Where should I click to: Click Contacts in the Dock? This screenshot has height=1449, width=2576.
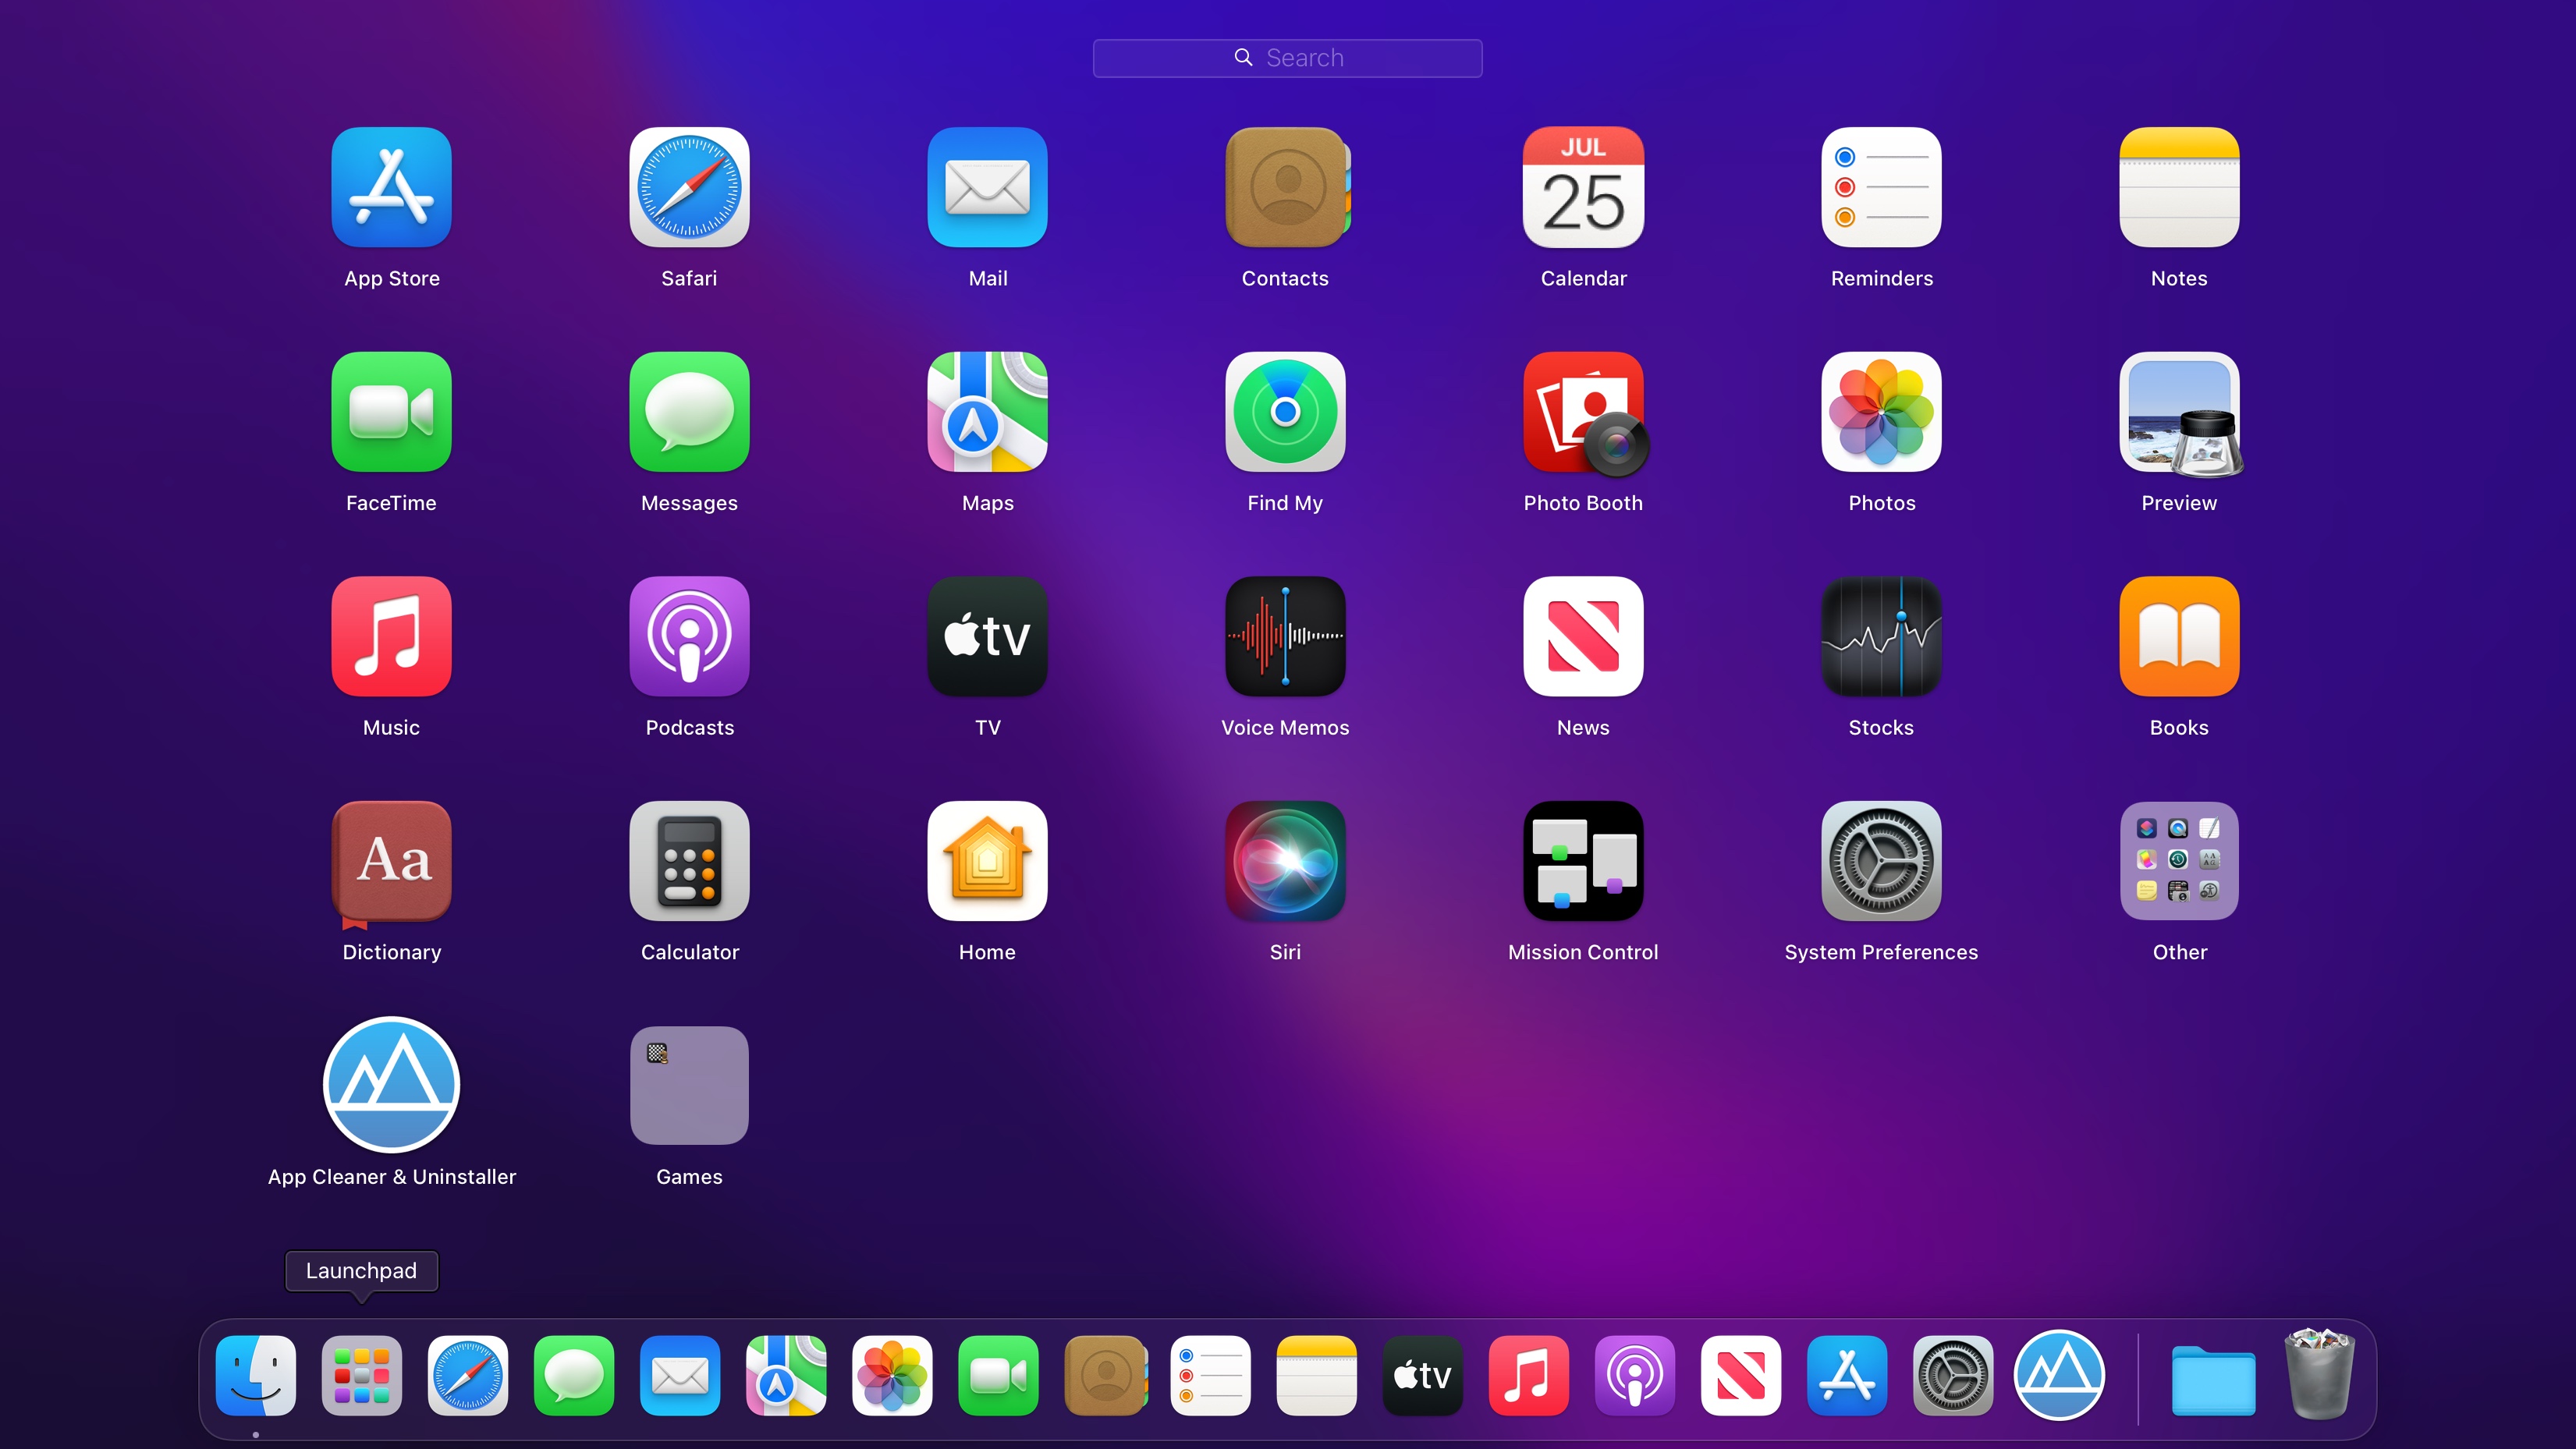1105,1376
